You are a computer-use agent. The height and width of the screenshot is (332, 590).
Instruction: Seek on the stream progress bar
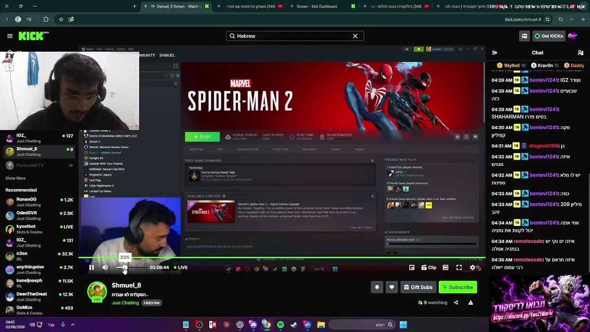[282, 258]
